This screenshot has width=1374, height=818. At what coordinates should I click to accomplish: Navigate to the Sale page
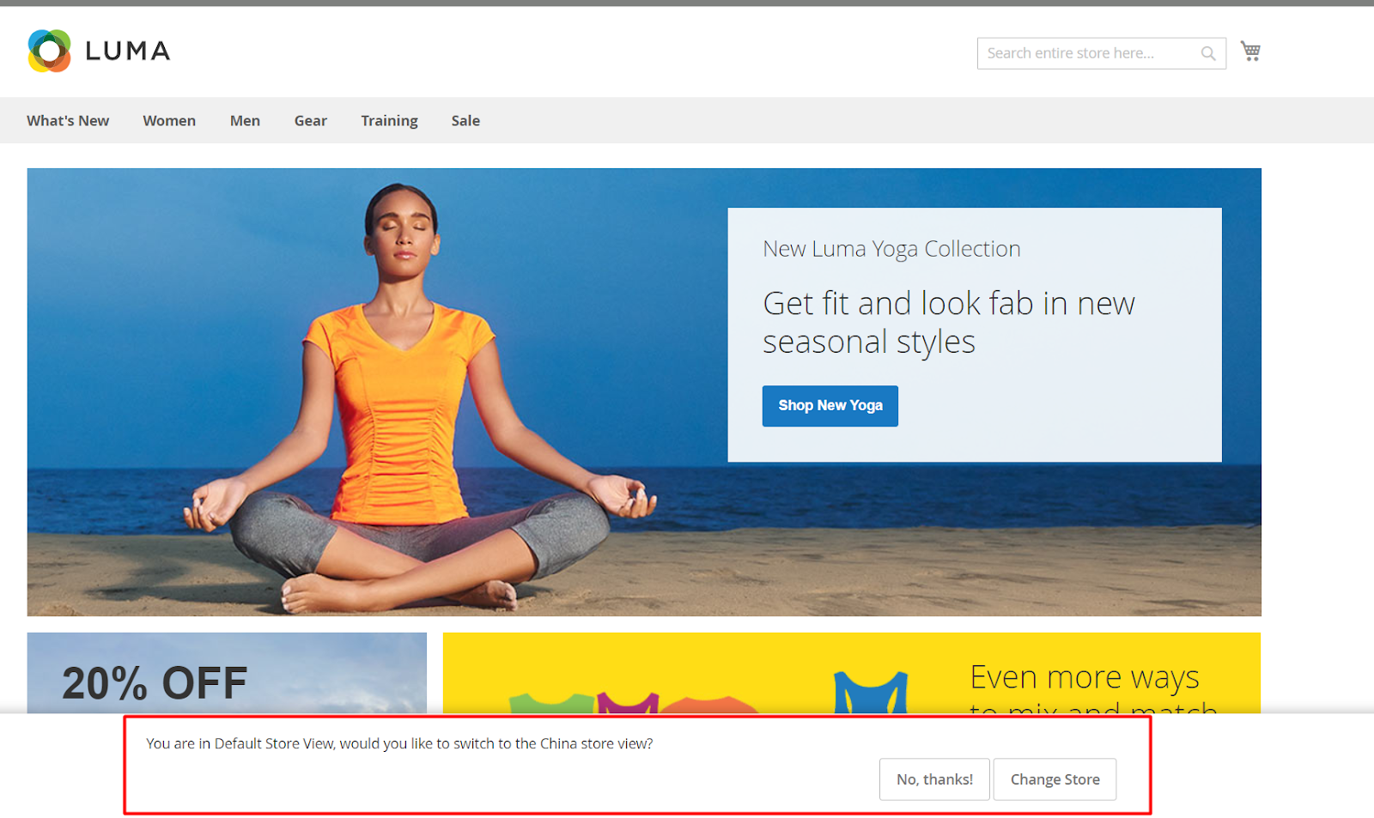coord(465,121)
